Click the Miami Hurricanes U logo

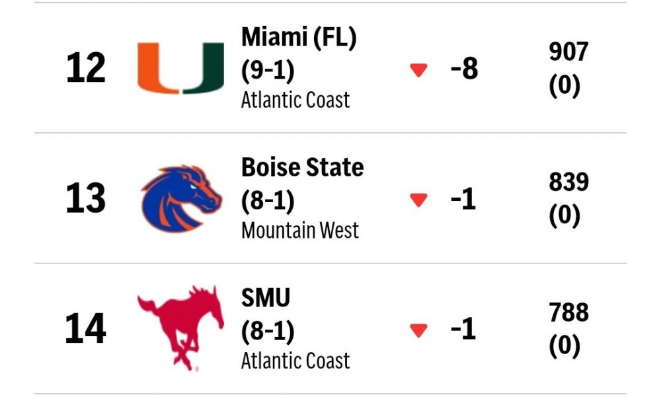(x=180, y=68)
